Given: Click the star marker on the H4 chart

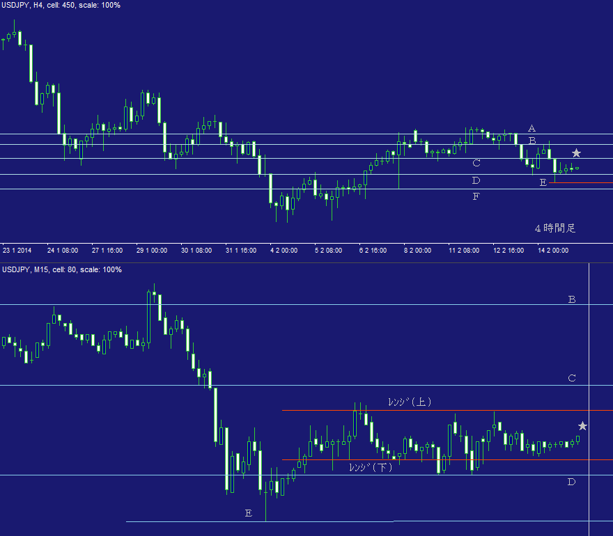Looking at the screenshot, I should click(576, 152).
